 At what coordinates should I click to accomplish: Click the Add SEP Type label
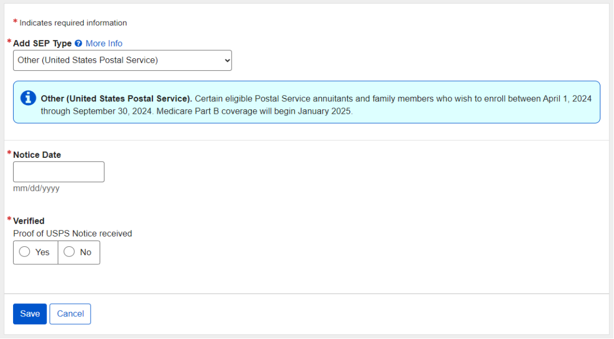pos(42,44)
